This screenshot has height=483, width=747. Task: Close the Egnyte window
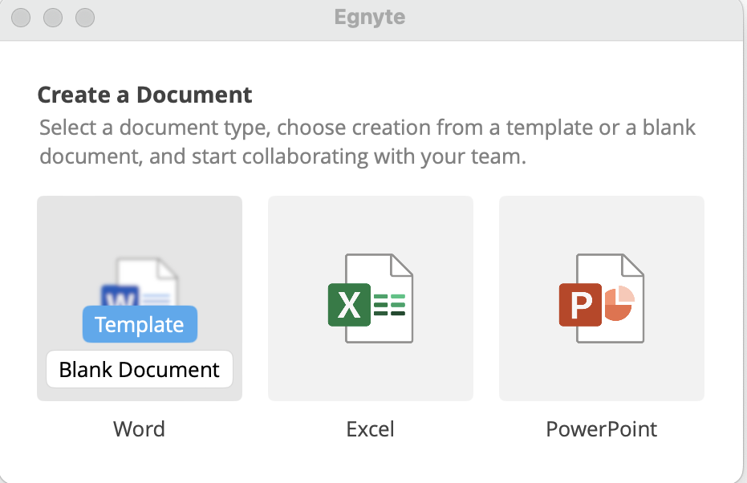(22, 17)
